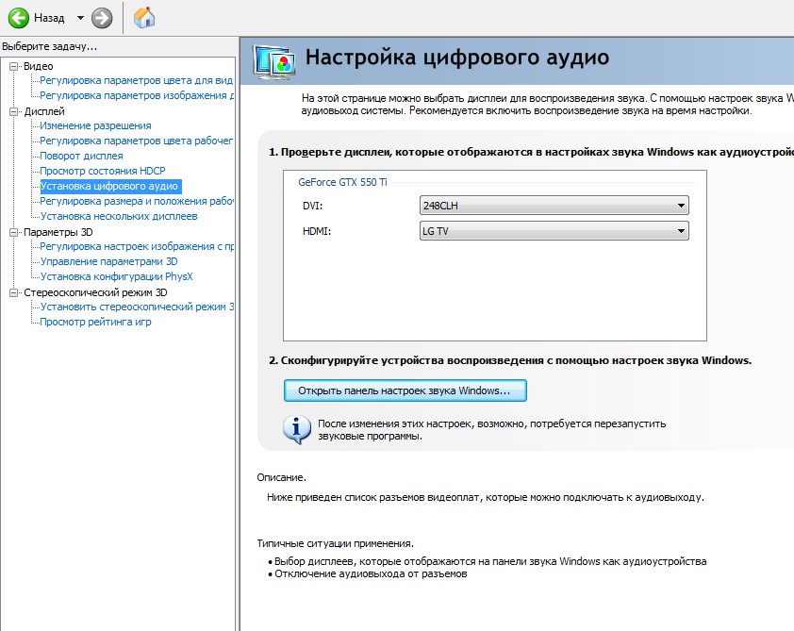Viewport: 794px width, 631px height.
Task: Open Поворот дисплея task
Action: [x=81, y=156]
